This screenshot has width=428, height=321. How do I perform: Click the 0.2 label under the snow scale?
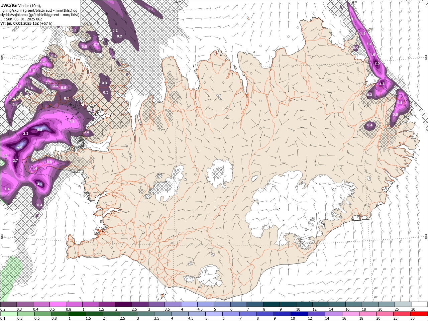pos(3,309)
